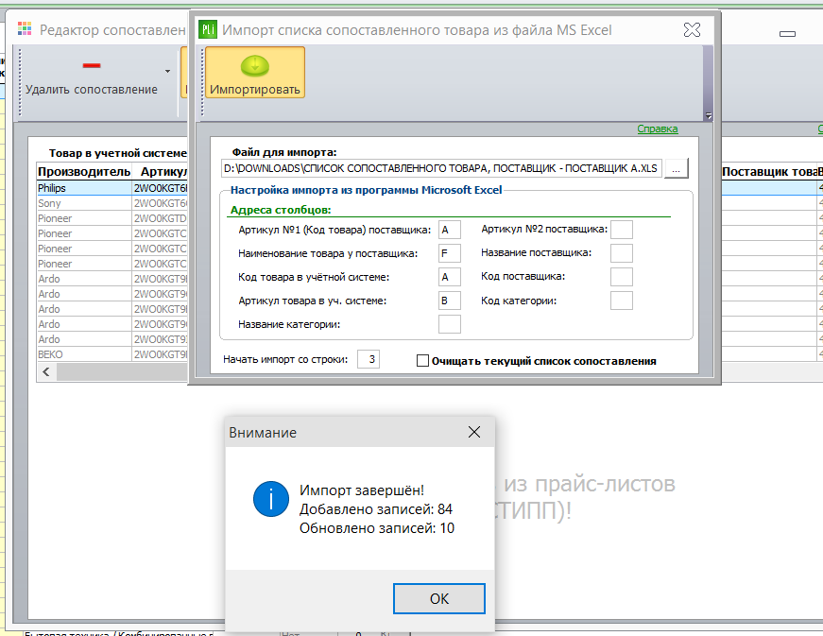Click the Артикул товара в уч. системе field
The image size is (823, 636).
[449, 301]
